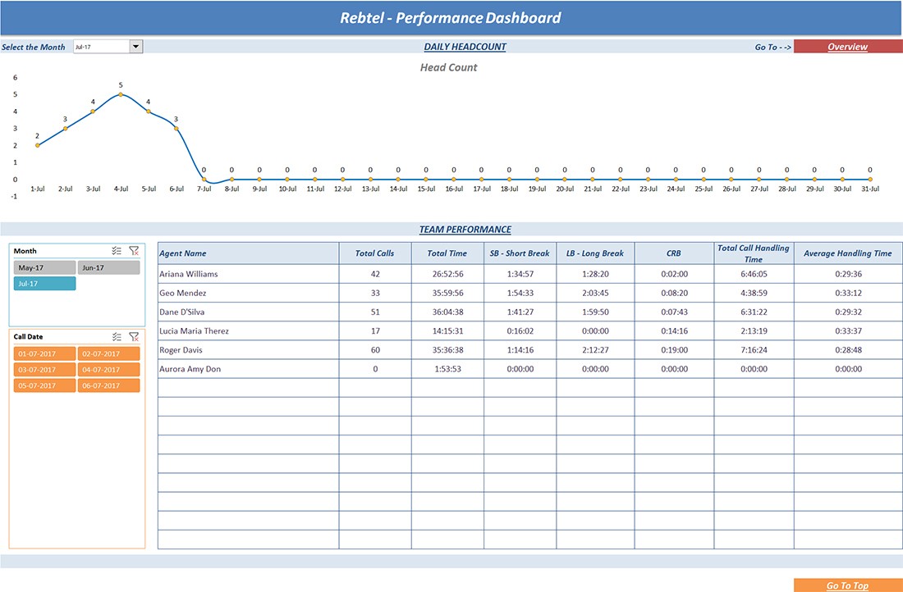Toggle call date 02-07-2017
Screen dimensions: 903x592
point(109,354)
